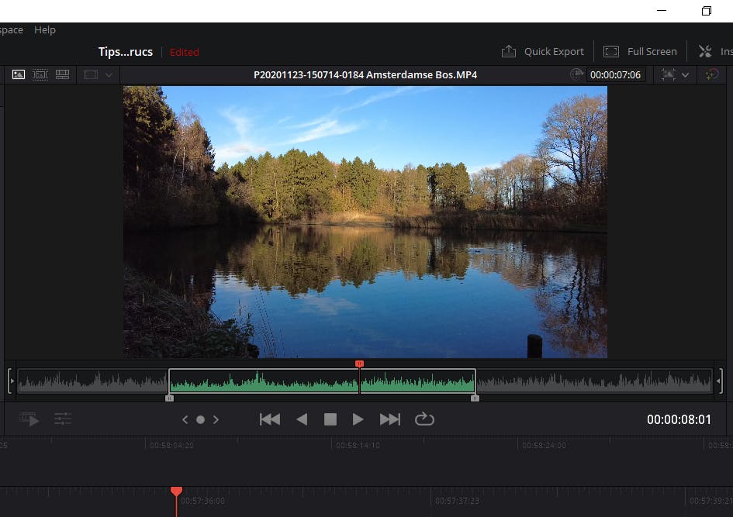Viewport: 733px width, 517px height.
Task: Click the timecode clock icon beside 00:00:07:06
Action: tap(576, 74)
